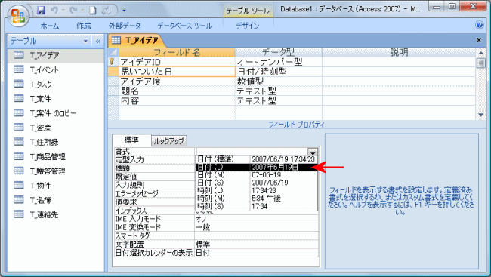Open the ホーム ribbon tab
491x277 pixels.
click(50, 26)
